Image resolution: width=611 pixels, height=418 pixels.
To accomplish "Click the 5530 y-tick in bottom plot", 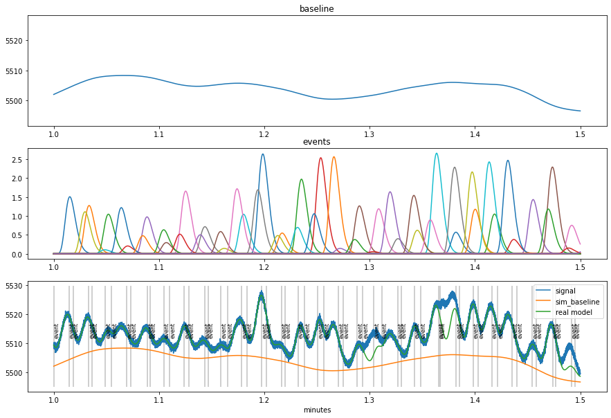I will click(14, 286).
